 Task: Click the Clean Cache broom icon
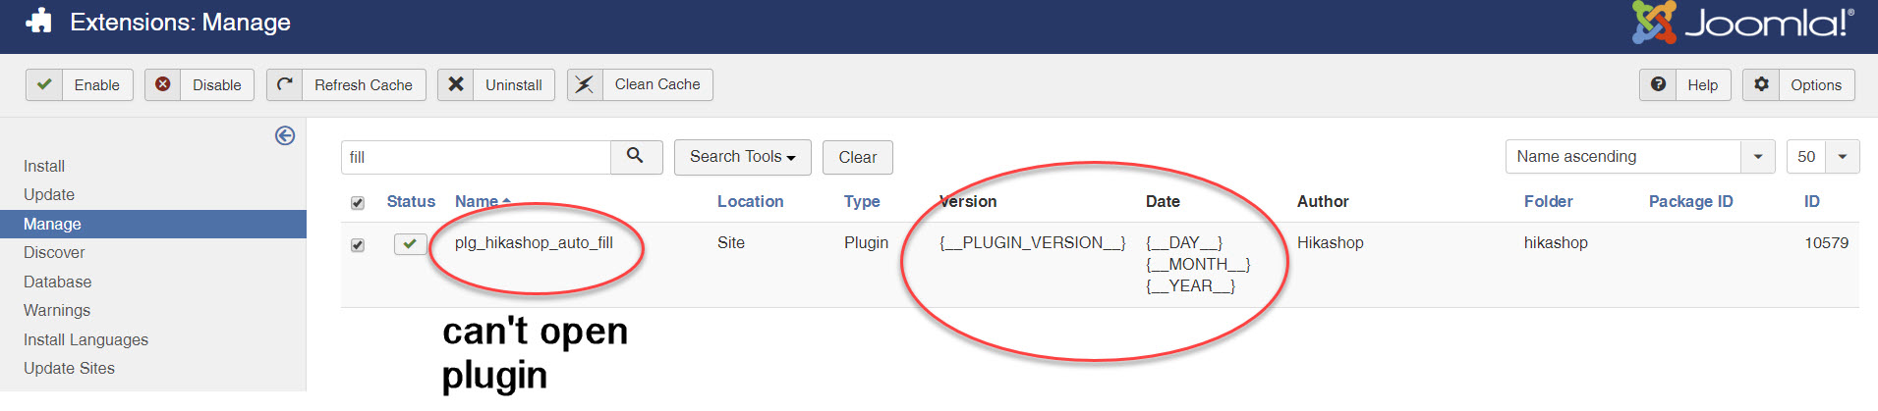click(x=584, y=84)
